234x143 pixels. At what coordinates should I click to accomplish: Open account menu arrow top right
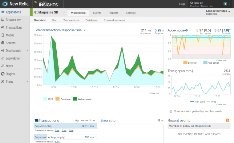(229, 4)
